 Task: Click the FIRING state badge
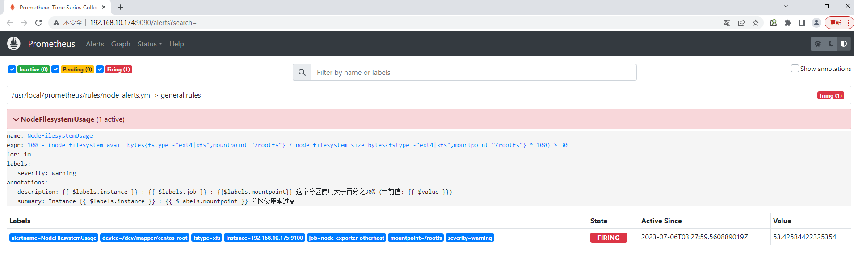pos(608,238)
